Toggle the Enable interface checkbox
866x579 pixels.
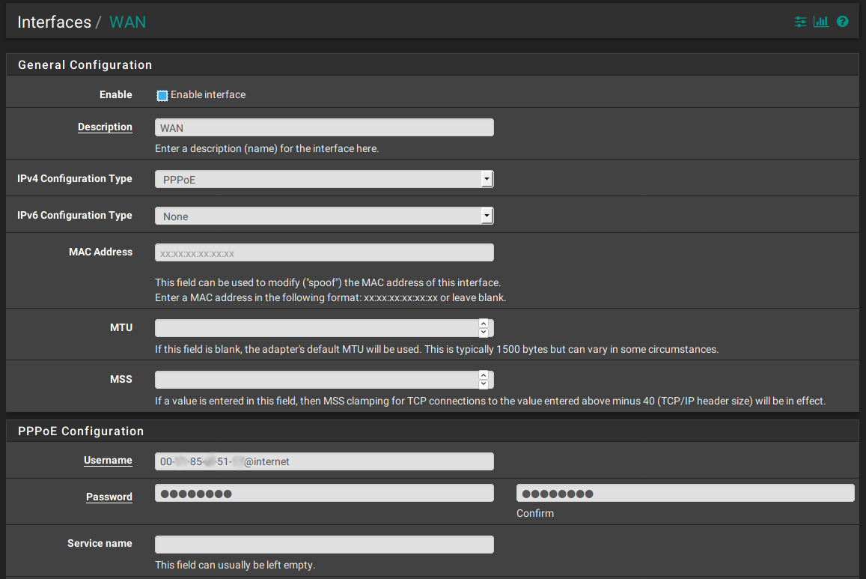point(162,95)
